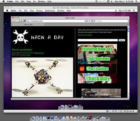
Task: Reload the hackaday.com page
Action: pos(90,21)
